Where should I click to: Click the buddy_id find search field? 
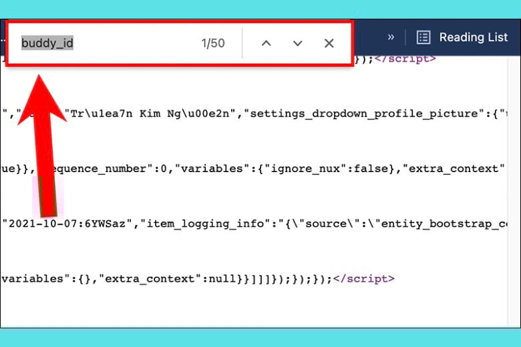click(x=106, y=43)
